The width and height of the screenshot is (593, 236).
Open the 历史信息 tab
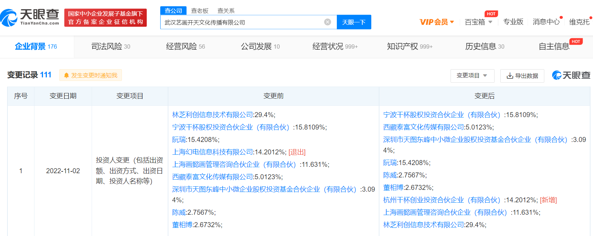tap(485, 46)
